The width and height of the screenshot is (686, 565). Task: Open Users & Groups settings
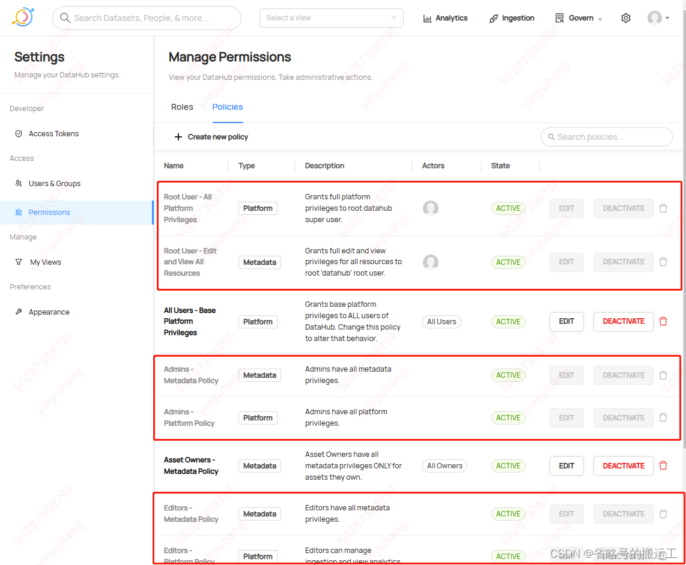coord(55,184)
